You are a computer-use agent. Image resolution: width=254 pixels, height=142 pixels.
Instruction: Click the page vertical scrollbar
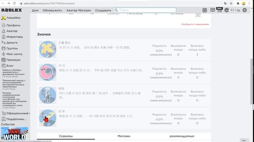coord(251,81)
